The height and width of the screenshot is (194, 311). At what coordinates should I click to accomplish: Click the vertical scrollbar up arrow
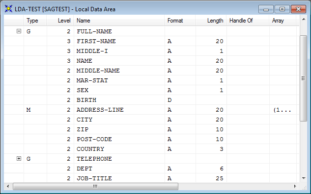304,19
